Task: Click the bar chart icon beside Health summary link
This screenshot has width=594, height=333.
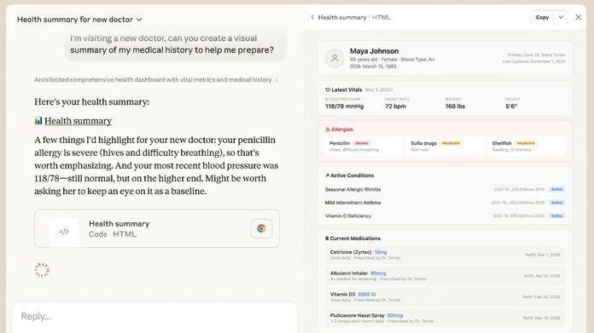Action: (38, 121)
